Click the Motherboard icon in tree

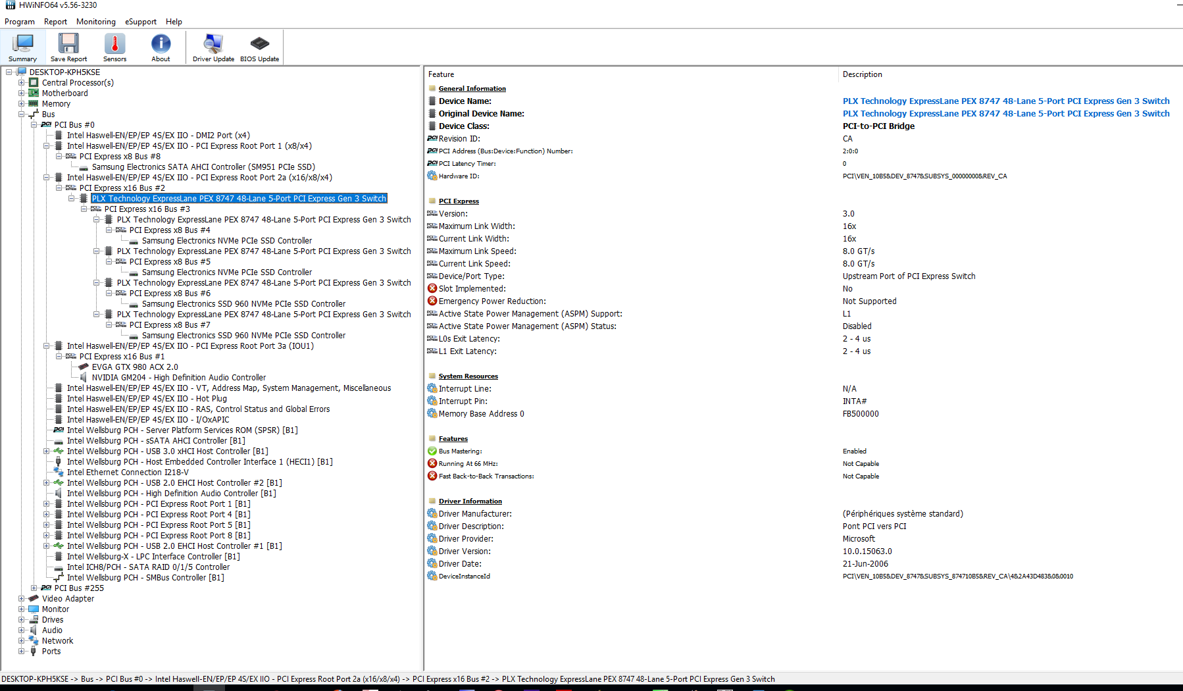(x=34, y=93)
